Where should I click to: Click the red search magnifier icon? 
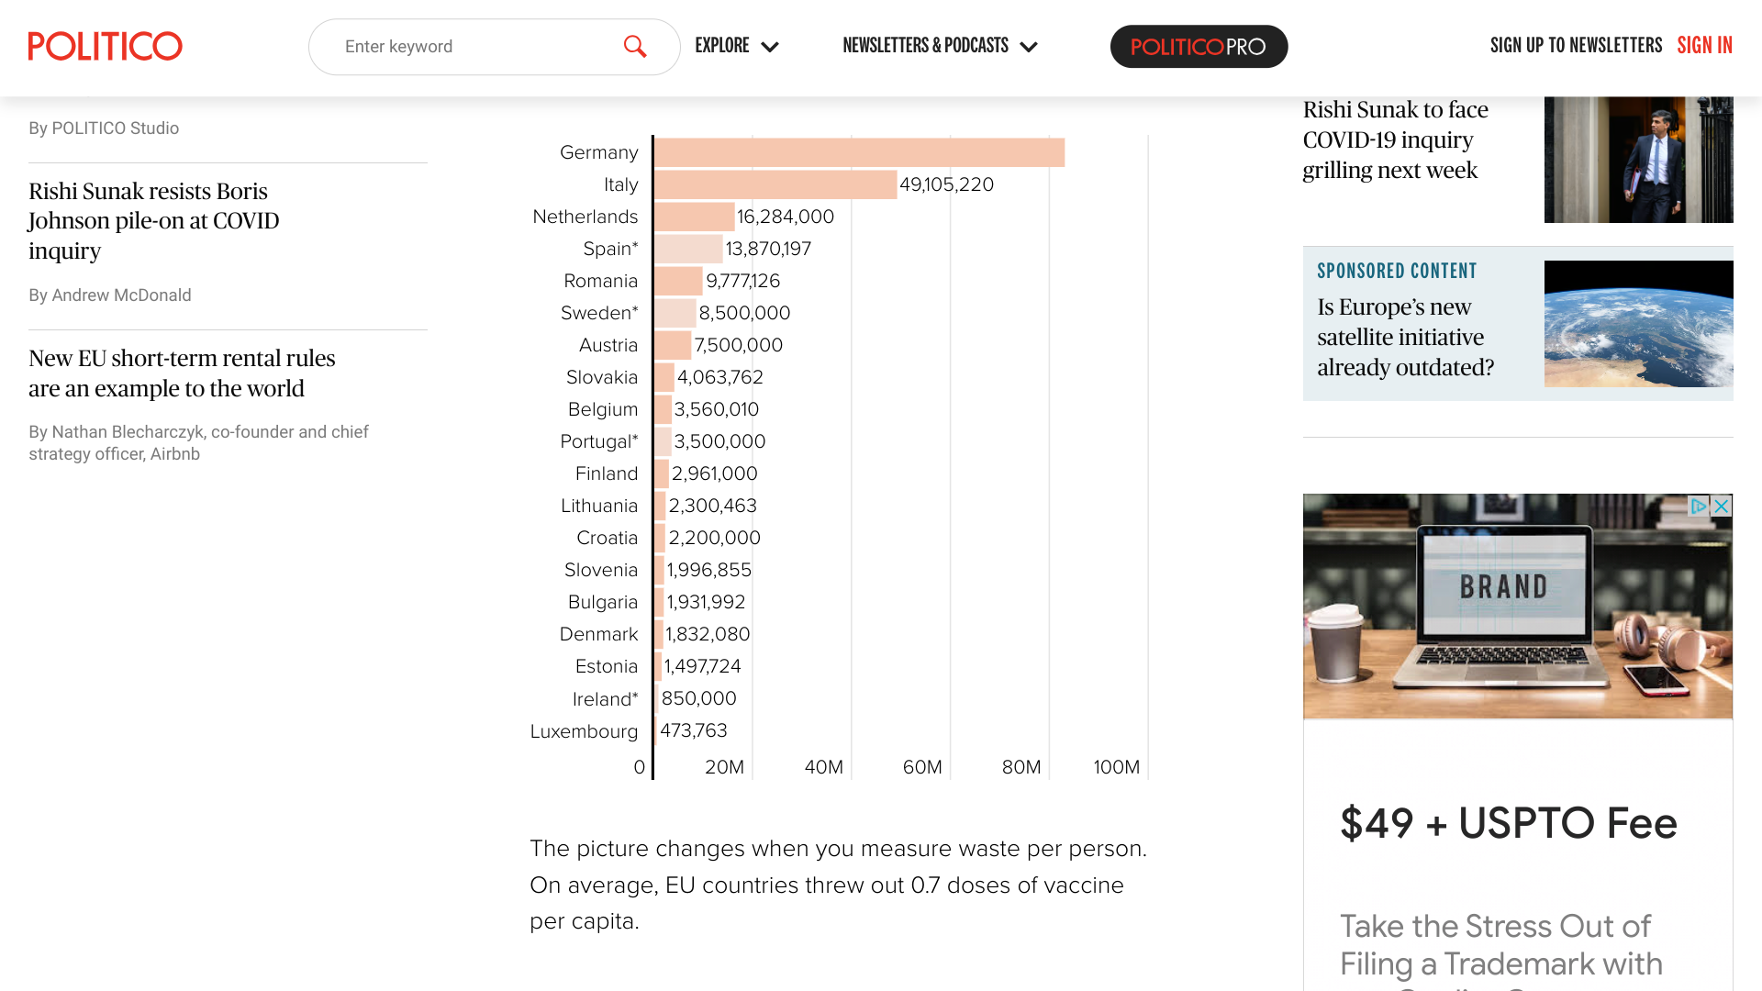(x=635, y=46)
